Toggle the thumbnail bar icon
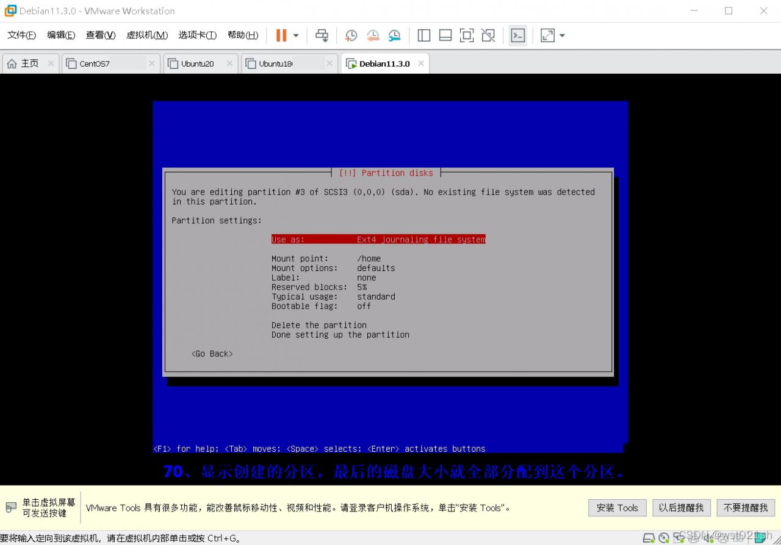This screenshot has width=781, height=545. pos(445,35)
